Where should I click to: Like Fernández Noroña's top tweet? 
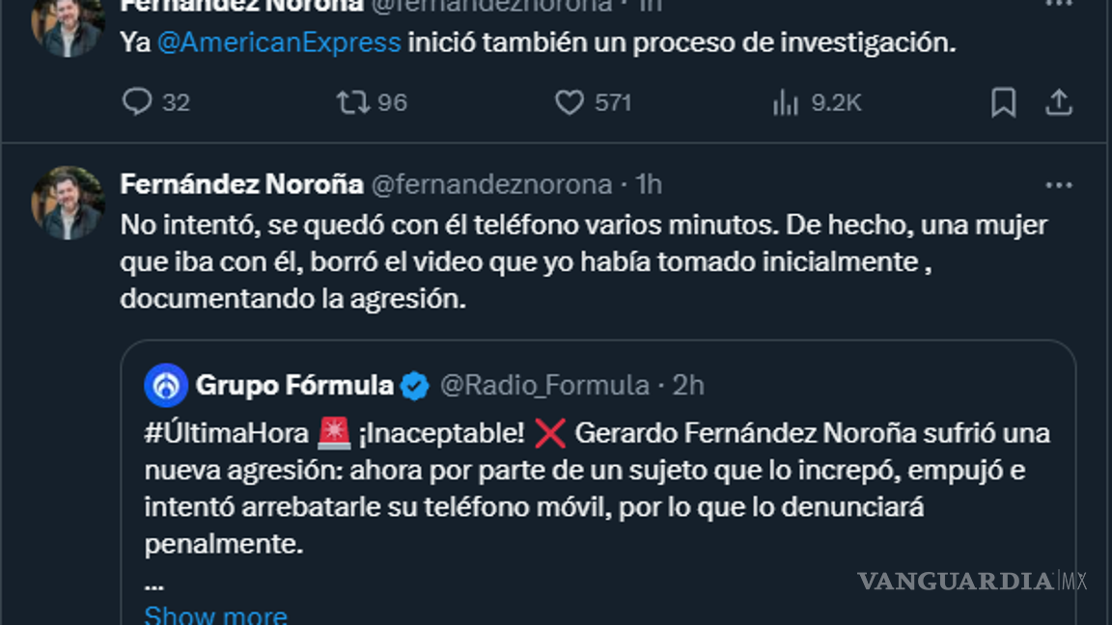pyautogui.click(x=572, y=100)
